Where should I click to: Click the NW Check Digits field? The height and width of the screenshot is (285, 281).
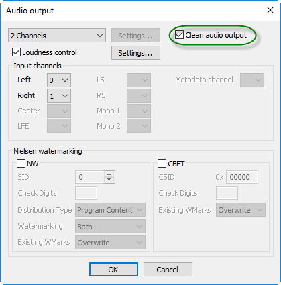[87, 193]
